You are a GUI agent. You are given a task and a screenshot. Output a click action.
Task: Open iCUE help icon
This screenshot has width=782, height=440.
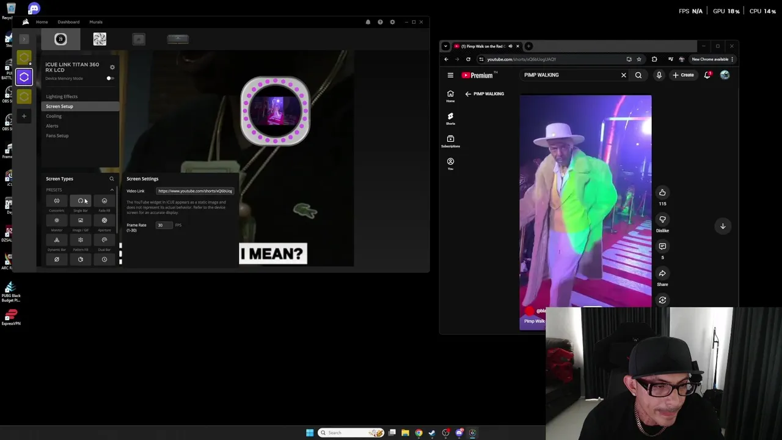380,22
